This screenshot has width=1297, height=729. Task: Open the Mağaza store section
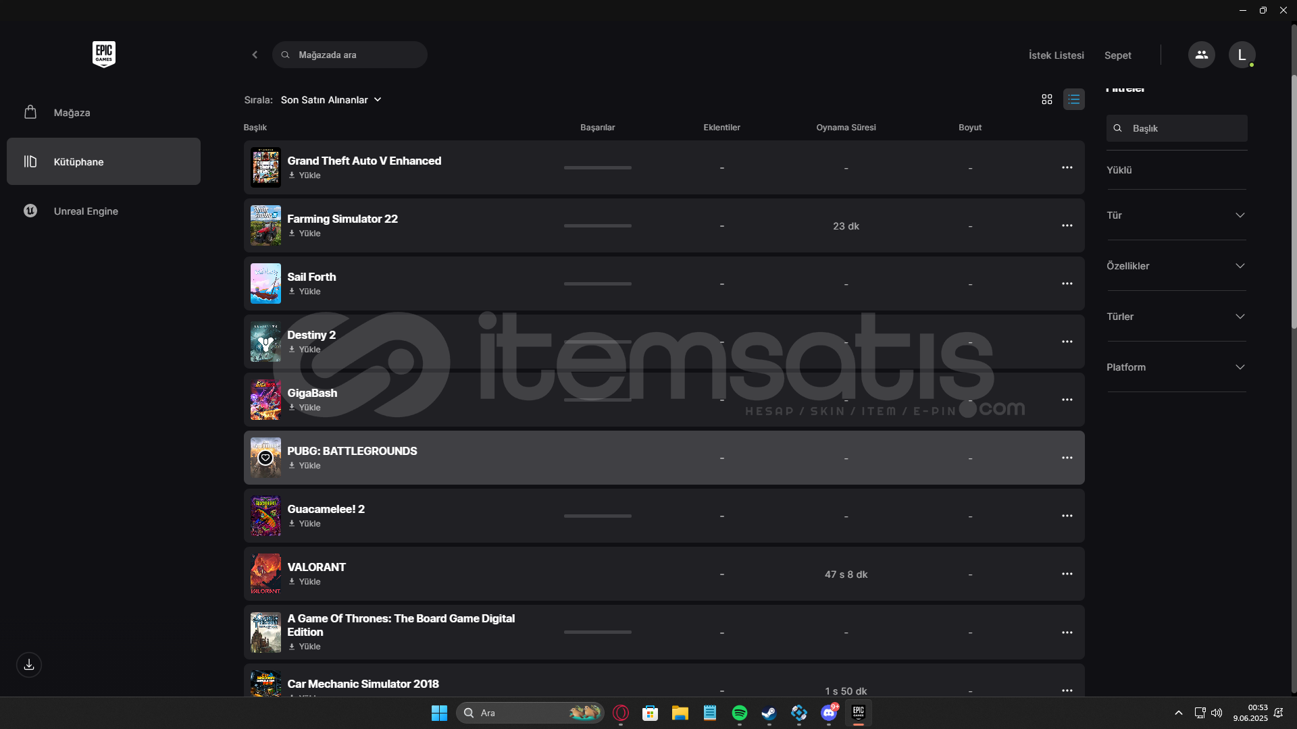coord(103,113)
